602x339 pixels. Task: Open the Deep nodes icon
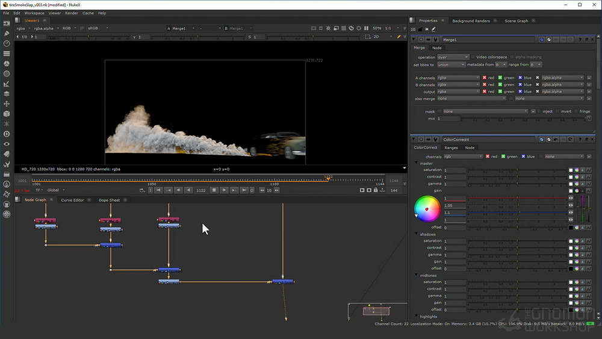(x=7, y=134)
